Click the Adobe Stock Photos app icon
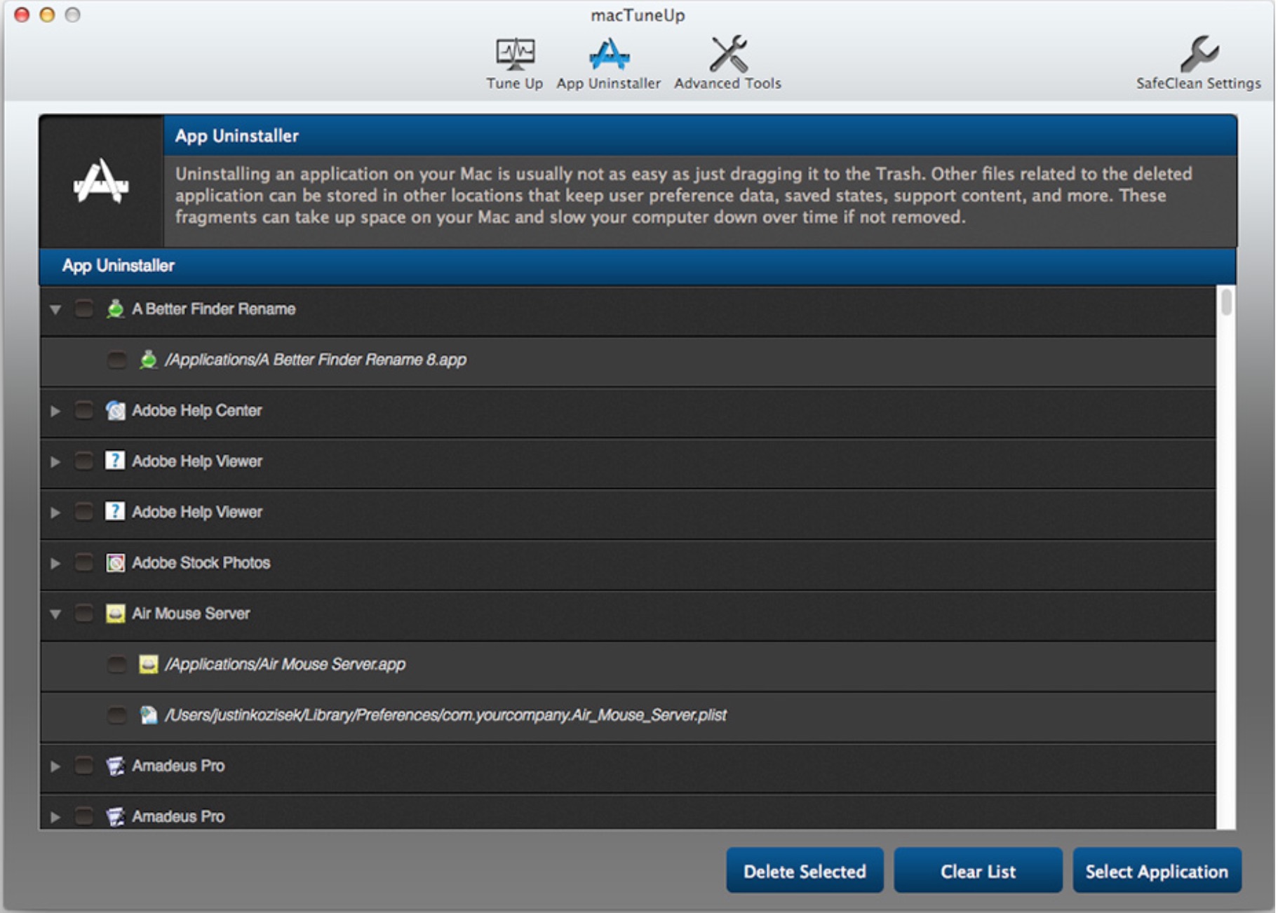 click(x=115, y=562)
